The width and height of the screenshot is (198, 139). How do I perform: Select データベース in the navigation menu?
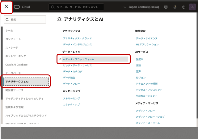click(13, 73)
